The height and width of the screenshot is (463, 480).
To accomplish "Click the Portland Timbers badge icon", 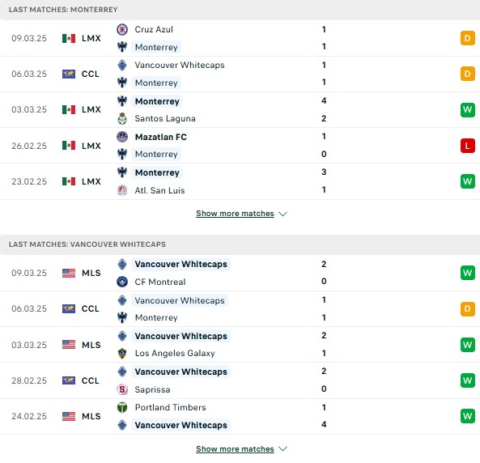I will pyautogui.click(x=122, y=407).
